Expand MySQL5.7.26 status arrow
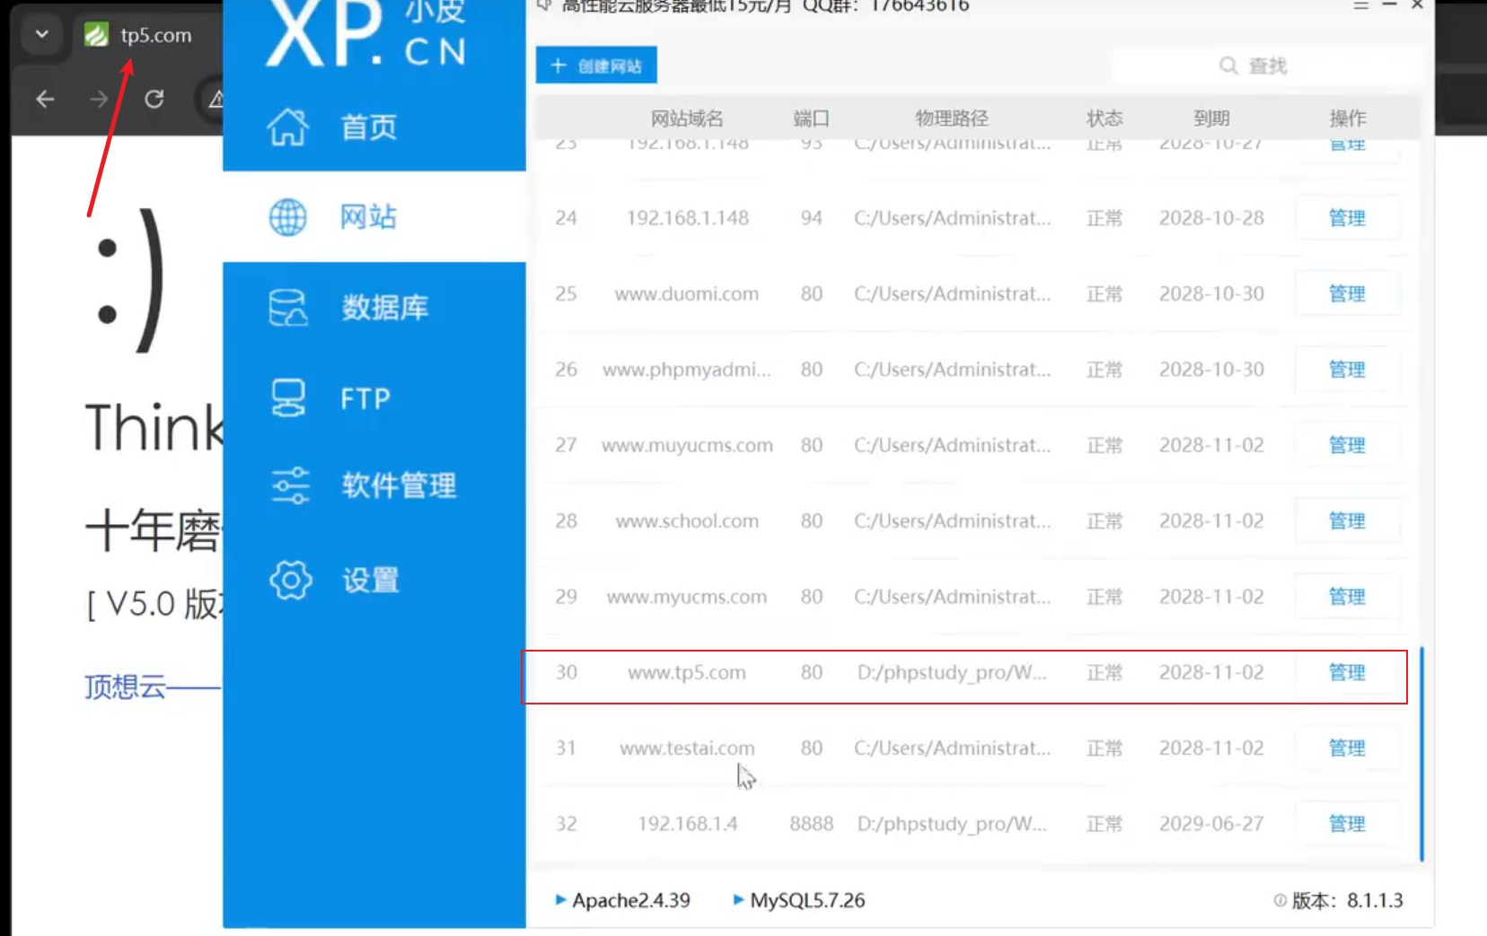This screenshot has width=1487, height=936. tap(738, 900)
